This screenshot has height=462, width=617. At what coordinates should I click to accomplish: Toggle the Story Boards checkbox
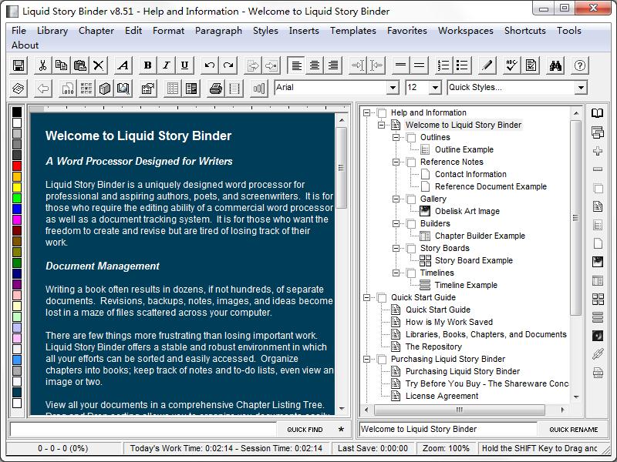411,248
